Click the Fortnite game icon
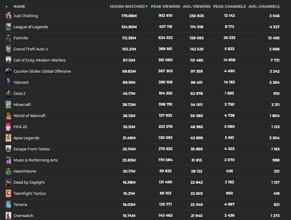The width and height of the screenshot is (291, 220). (8, 38)
